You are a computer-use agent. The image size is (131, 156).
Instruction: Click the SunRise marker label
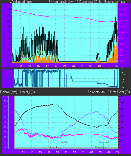pos(104,142)
